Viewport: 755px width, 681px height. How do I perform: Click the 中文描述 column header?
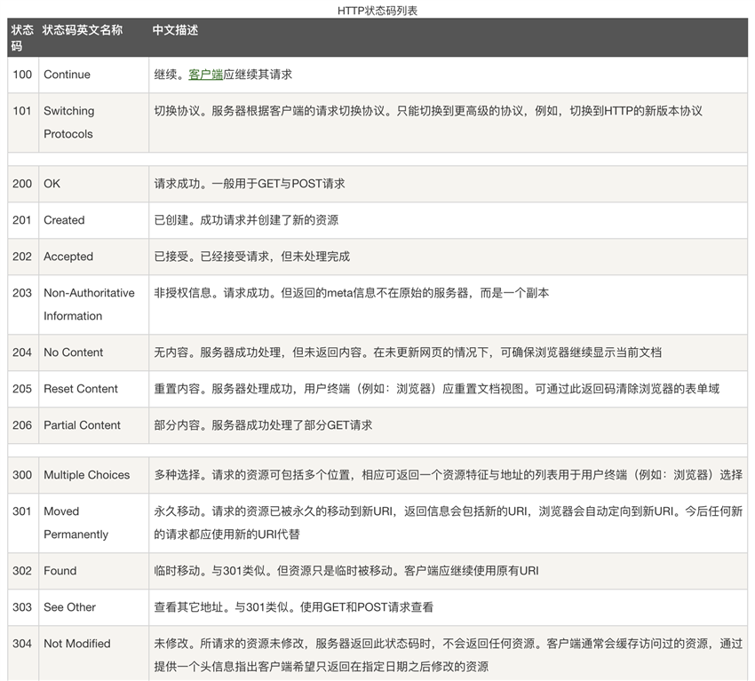click(175, 30)
